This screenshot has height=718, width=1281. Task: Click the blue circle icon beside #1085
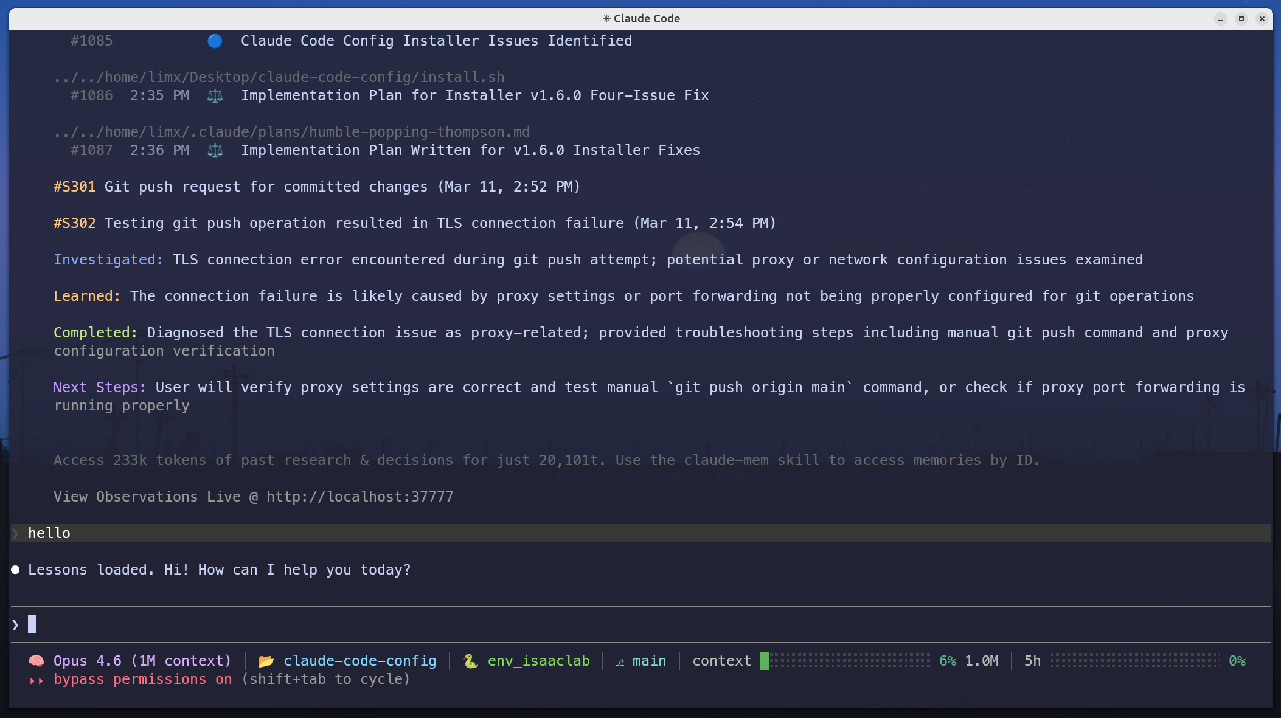coord(215,41)
